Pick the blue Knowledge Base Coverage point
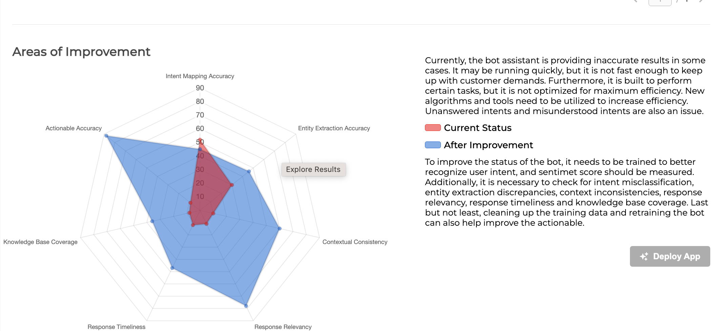The width and height of the screenshot is (715, 331). click(152, 221)
